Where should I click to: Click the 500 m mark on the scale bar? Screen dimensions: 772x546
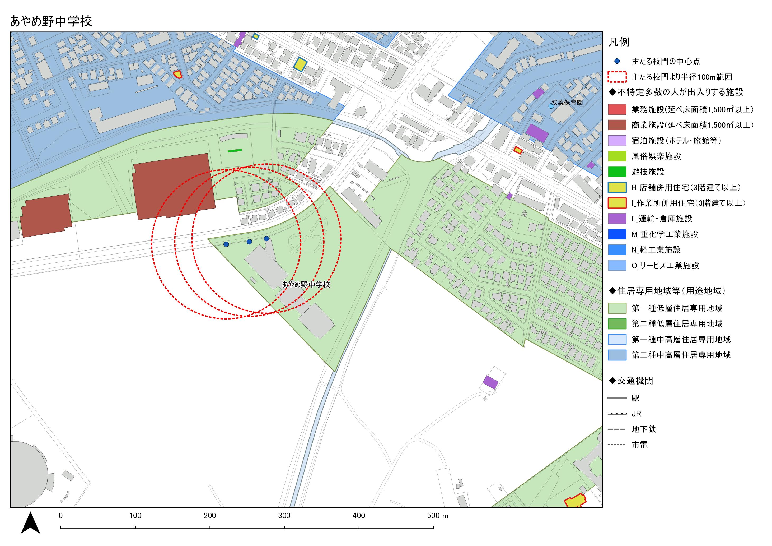[x=438, y=516]
